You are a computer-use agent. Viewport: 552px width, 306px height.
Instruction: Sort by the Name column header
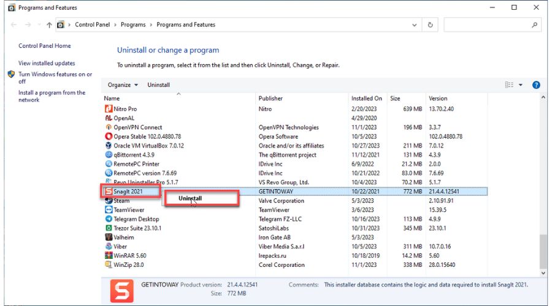click(112, 99)
